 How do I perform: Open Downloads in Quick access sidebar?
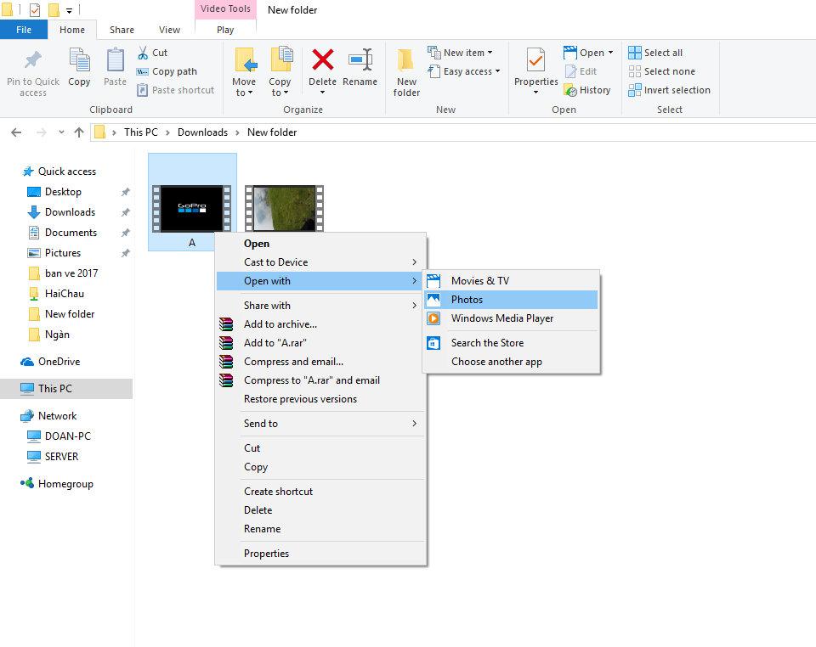click(70, 212)
